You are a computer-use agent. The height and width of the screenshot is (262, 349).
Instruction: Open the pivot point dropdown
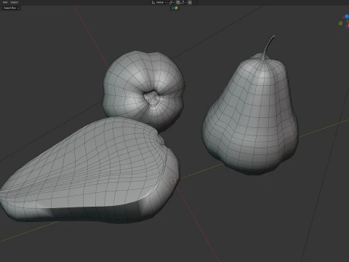coord(172,2)
